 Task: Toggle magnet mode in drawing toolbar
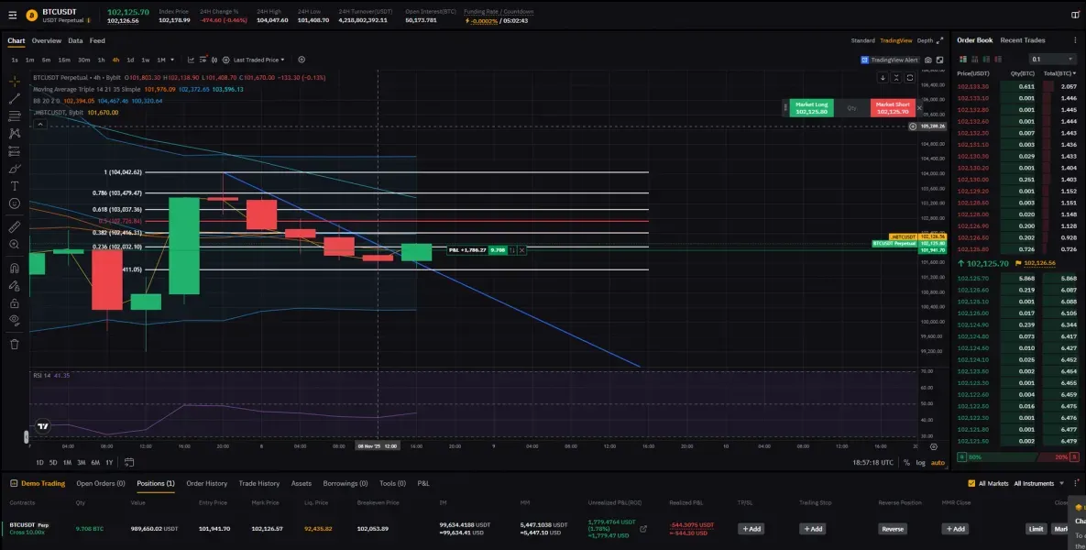[15, 268]
